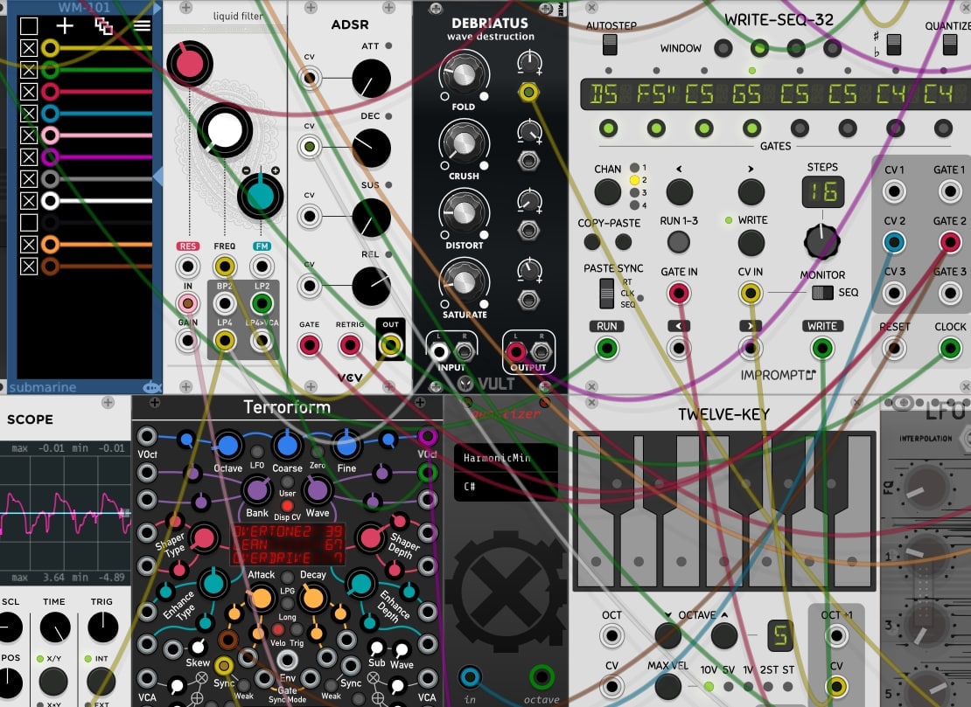Image resolution: width=971 pixels, height=707 pixels.
Task: Click the step right arrow button above WRITE
Action: point(751,192)
